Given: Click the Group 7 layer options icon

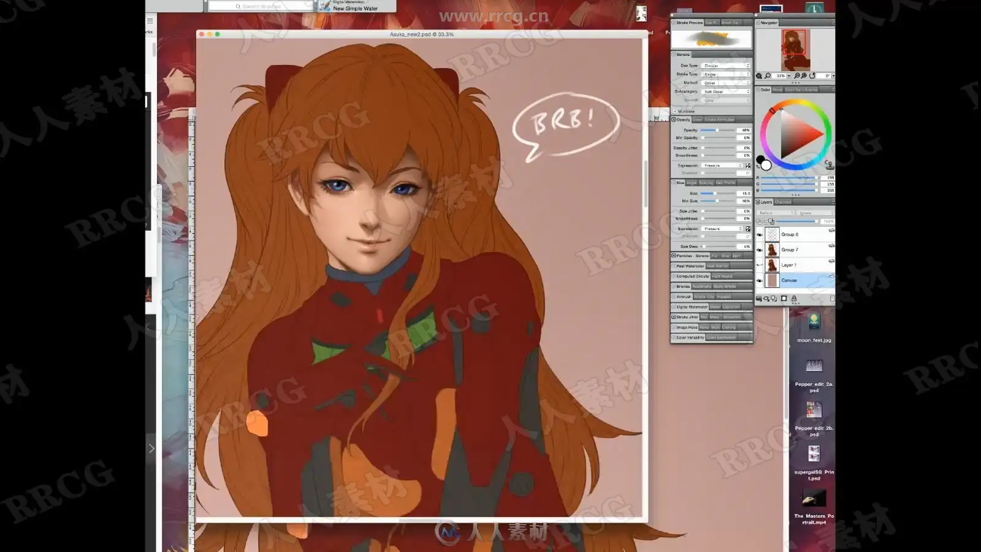Looking at the screenshot, I should tap(831, 246).
